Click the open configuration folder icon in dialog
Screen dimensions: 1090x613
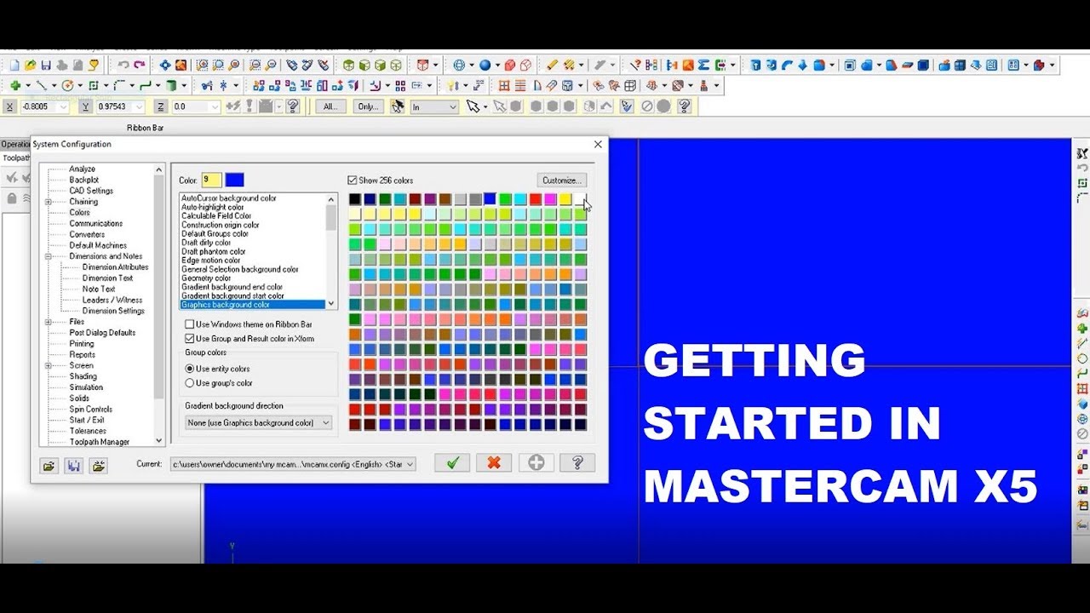click(49, 466)
